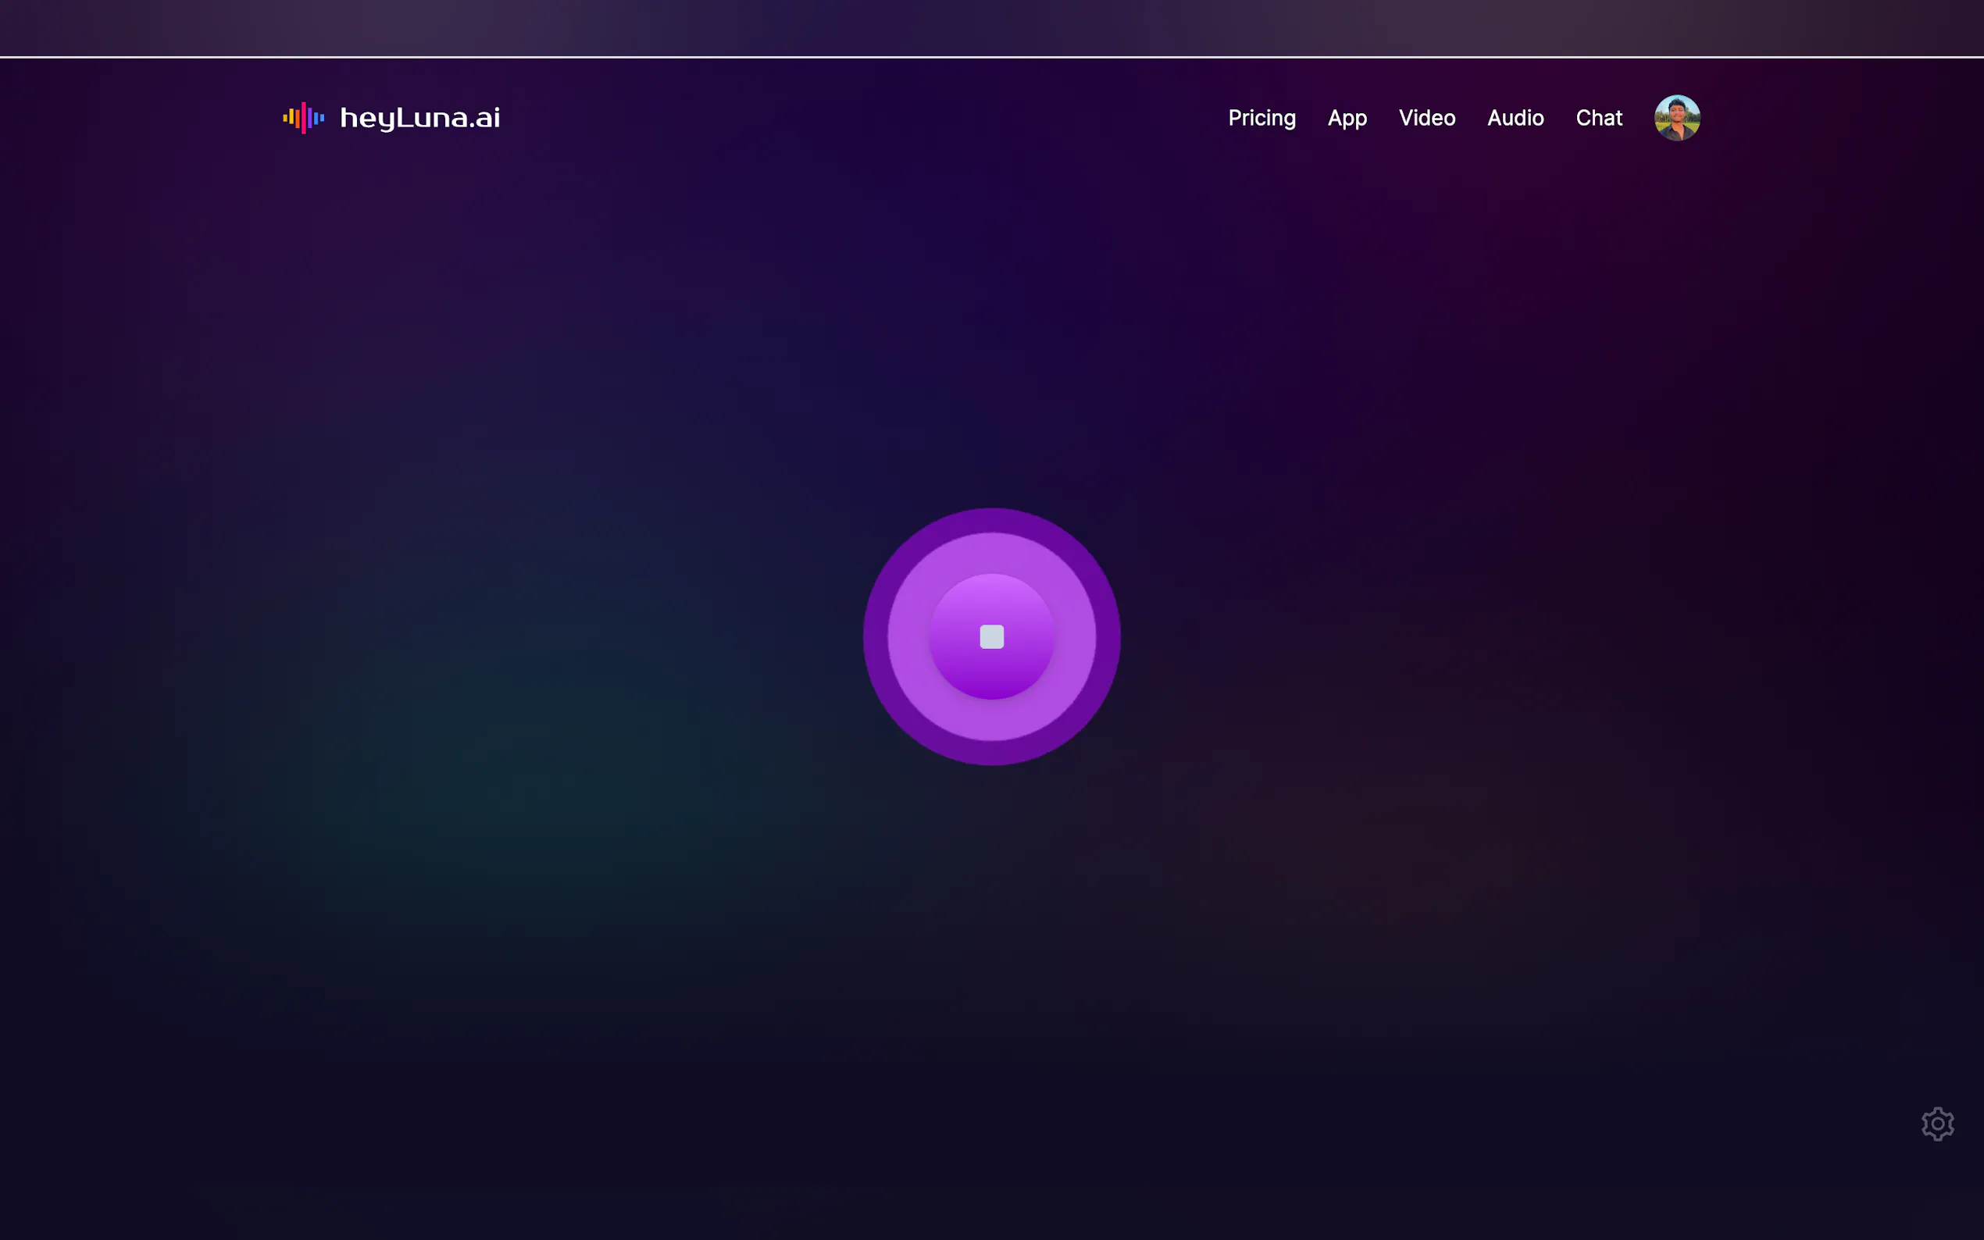Click the dark outer purple ring
1984x1240 pixels.
[x=991, y=520]
